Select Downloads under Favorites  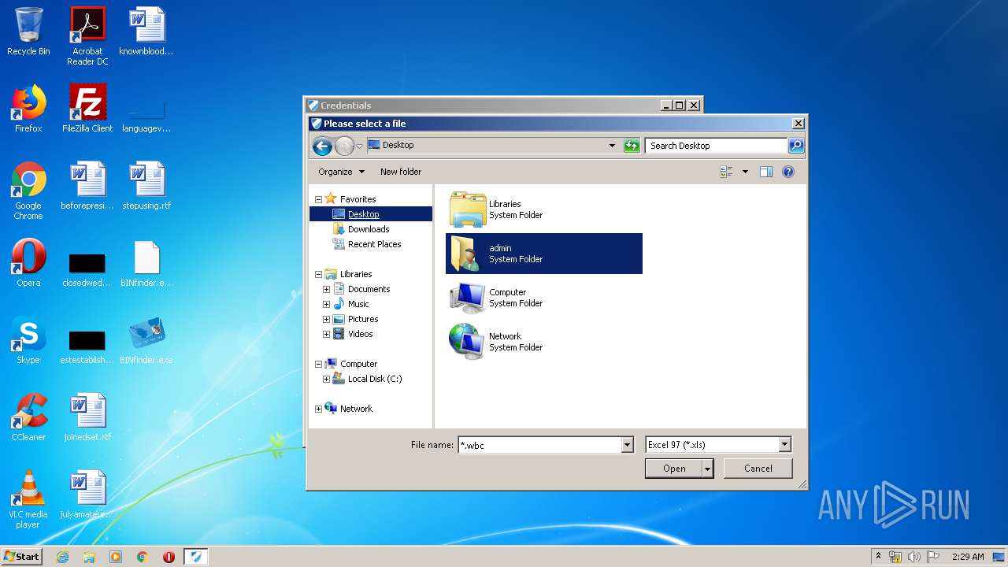(369, 229)
